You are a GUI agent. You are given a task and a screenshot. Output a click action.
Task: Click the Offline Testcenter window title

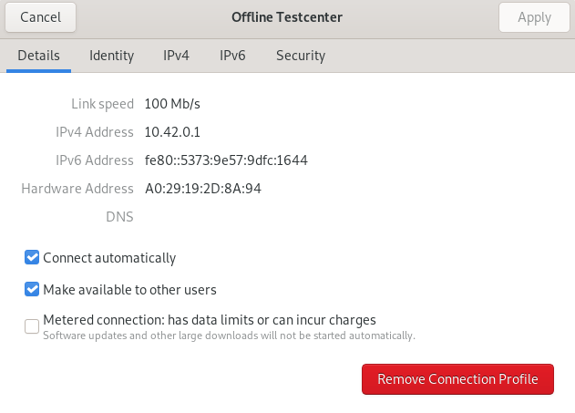coord(286,17)
